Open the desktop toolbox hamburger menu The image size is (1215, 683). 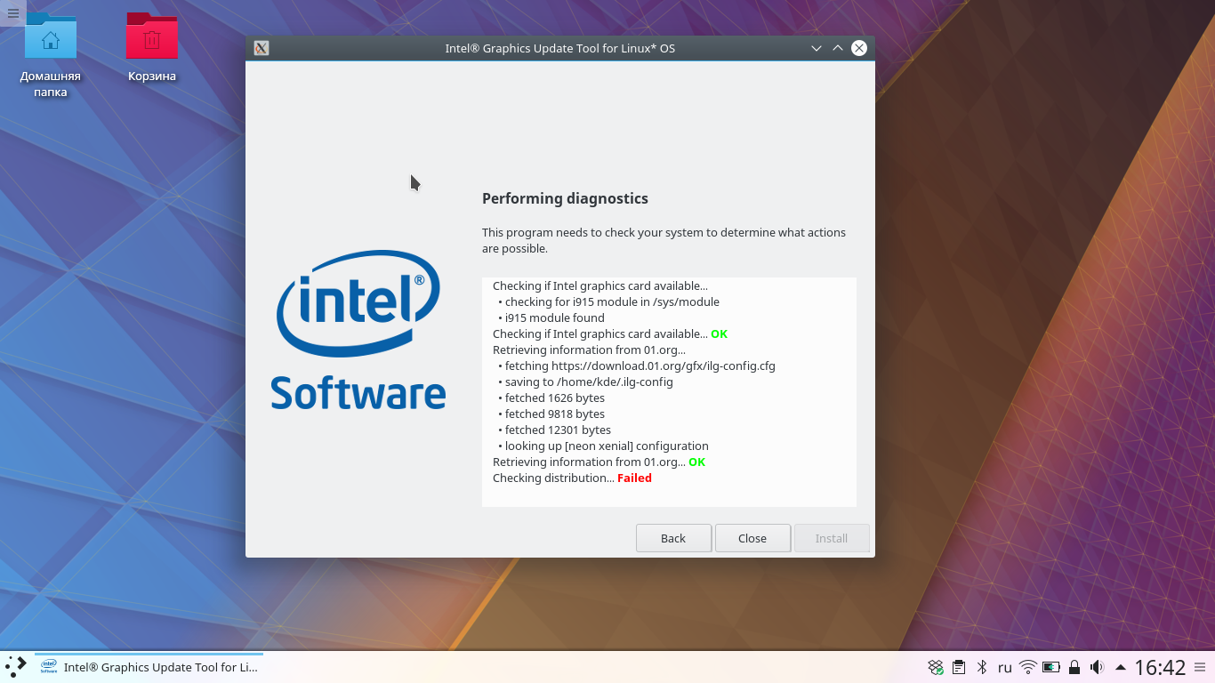[12, 12]
